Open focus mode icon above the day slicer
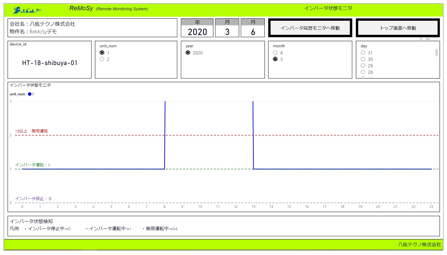447x255 pixels. click(x=428, y=39)
